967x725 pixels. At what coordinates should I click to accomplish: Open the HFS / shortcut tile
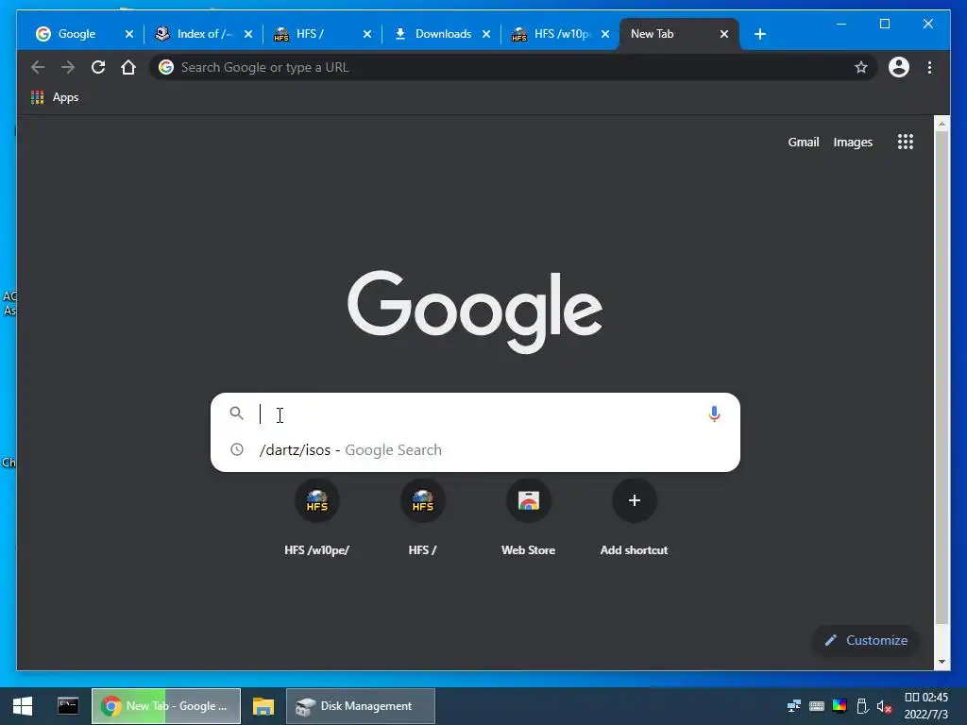tap(422, 518)
